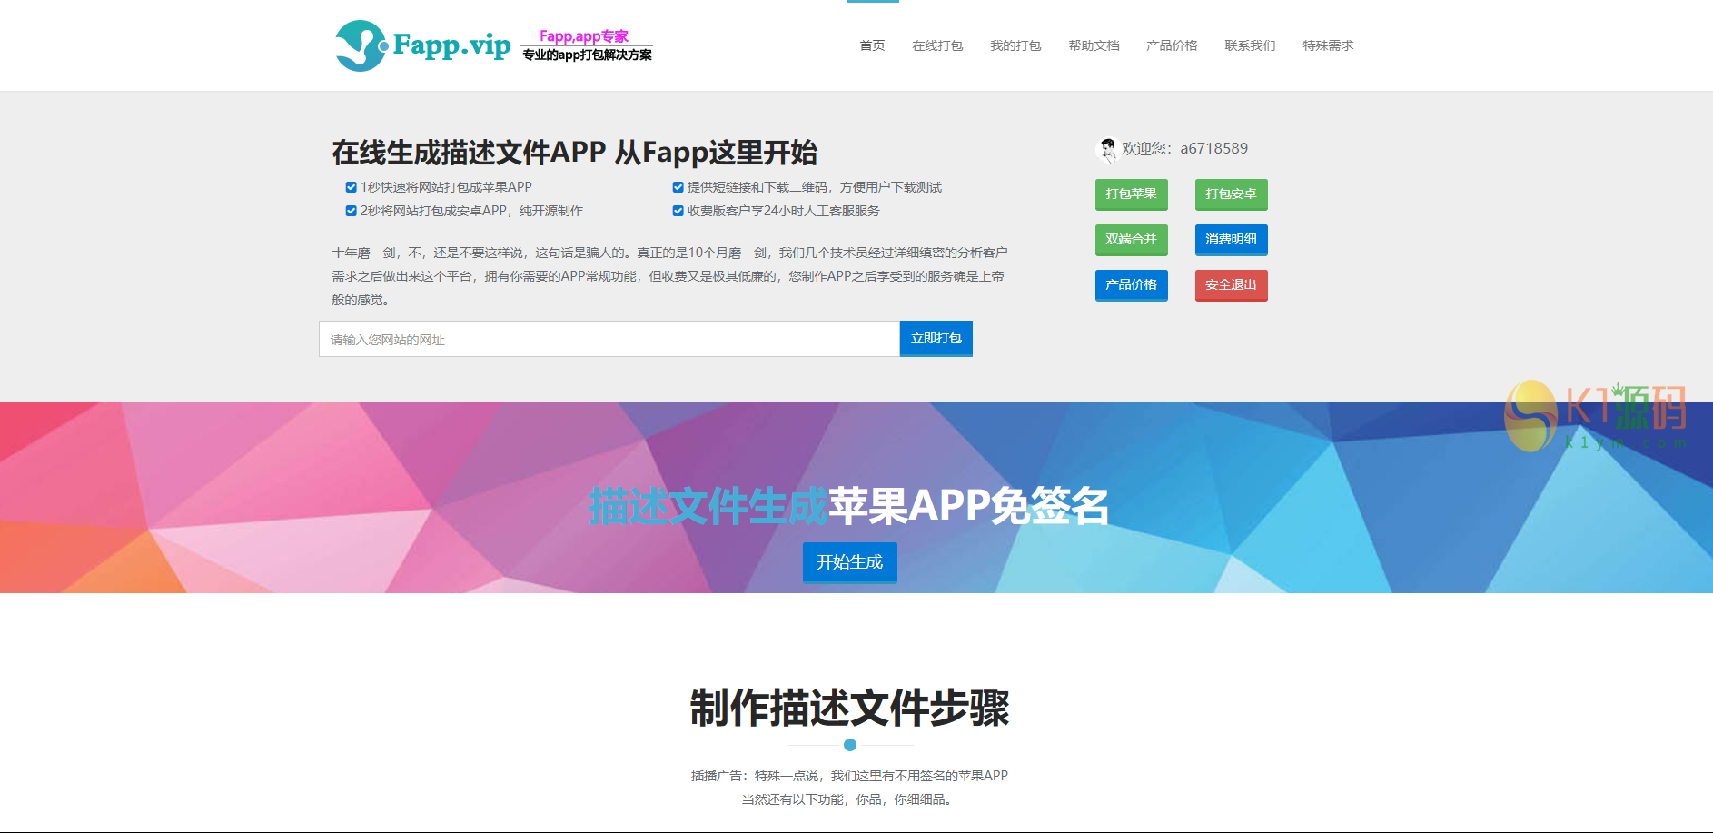Select 帮助文档 in the top menu
This screenshot has width=1713, height=833.
pos(1094,45)
